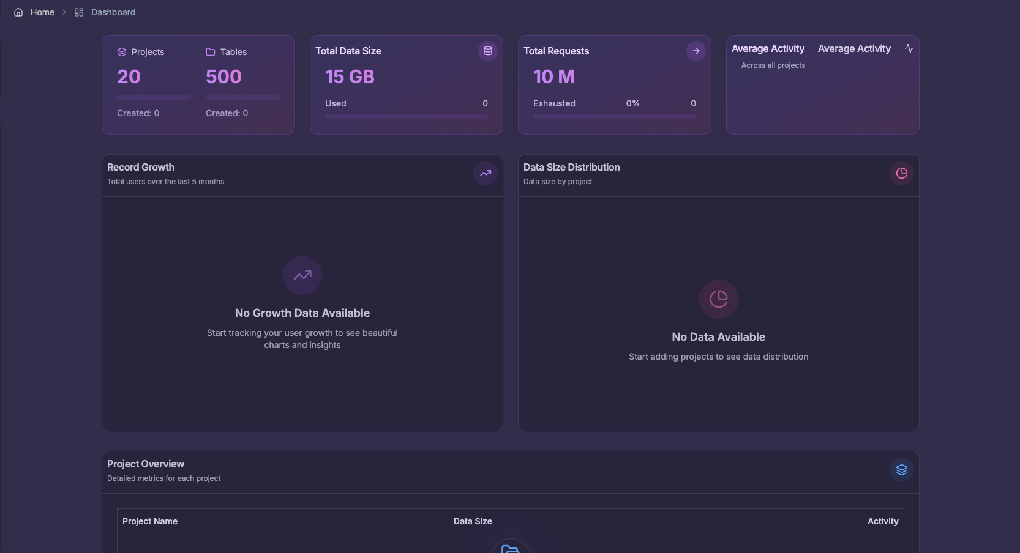Click the Projects layers icon

point(122,52)
